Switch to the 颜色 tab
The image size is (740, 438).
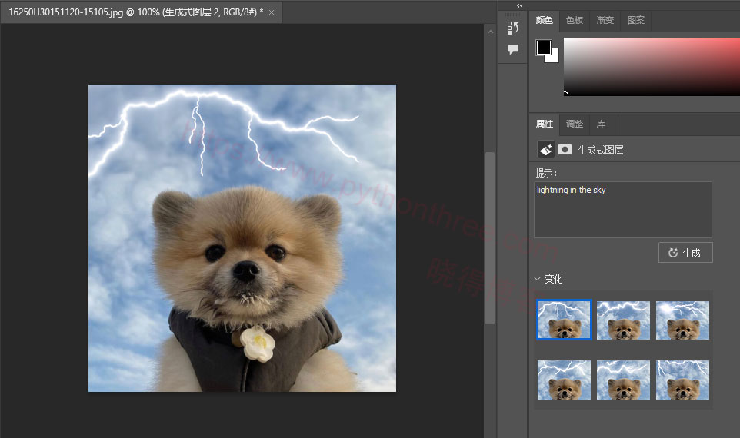coord(544,20)
